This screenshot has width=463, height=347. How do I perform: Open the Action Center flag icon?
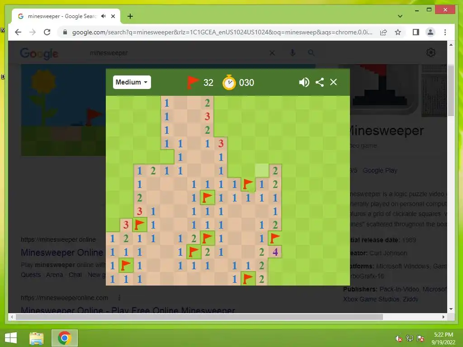pyautogui.click(x=420, y=338)
